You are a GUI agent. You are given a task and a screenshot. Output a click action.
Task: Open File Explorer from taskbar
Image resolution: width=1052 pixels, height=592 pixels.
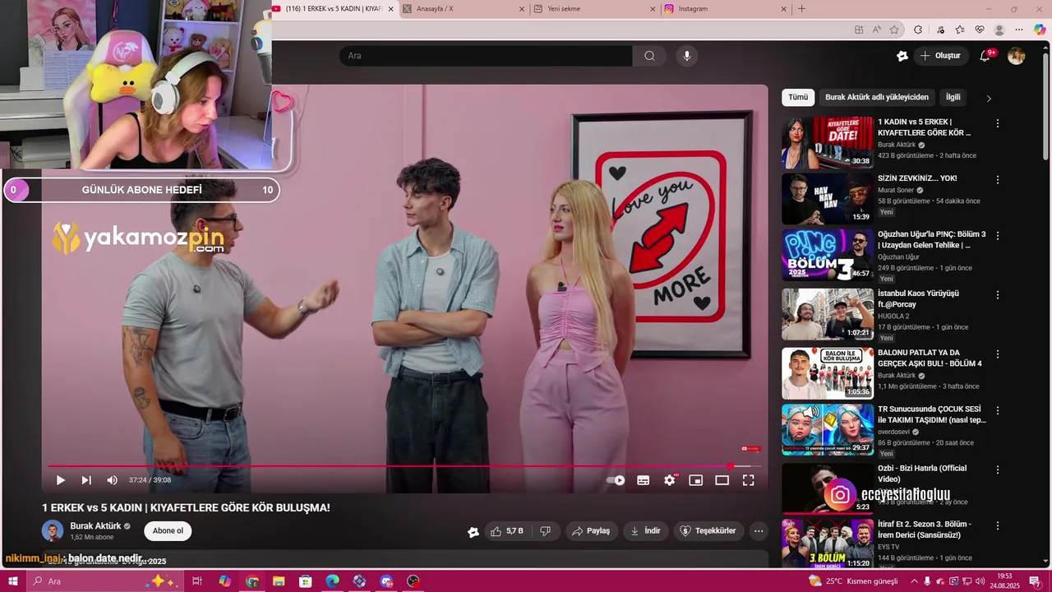point(279,581)
